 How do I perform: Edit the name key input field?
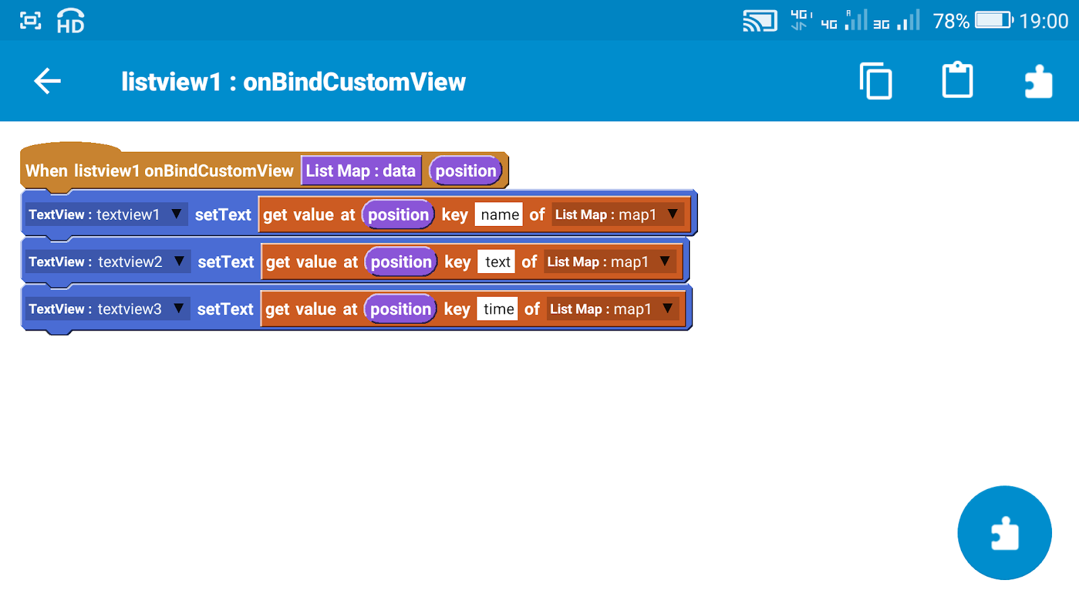click(x=498, y=214)
